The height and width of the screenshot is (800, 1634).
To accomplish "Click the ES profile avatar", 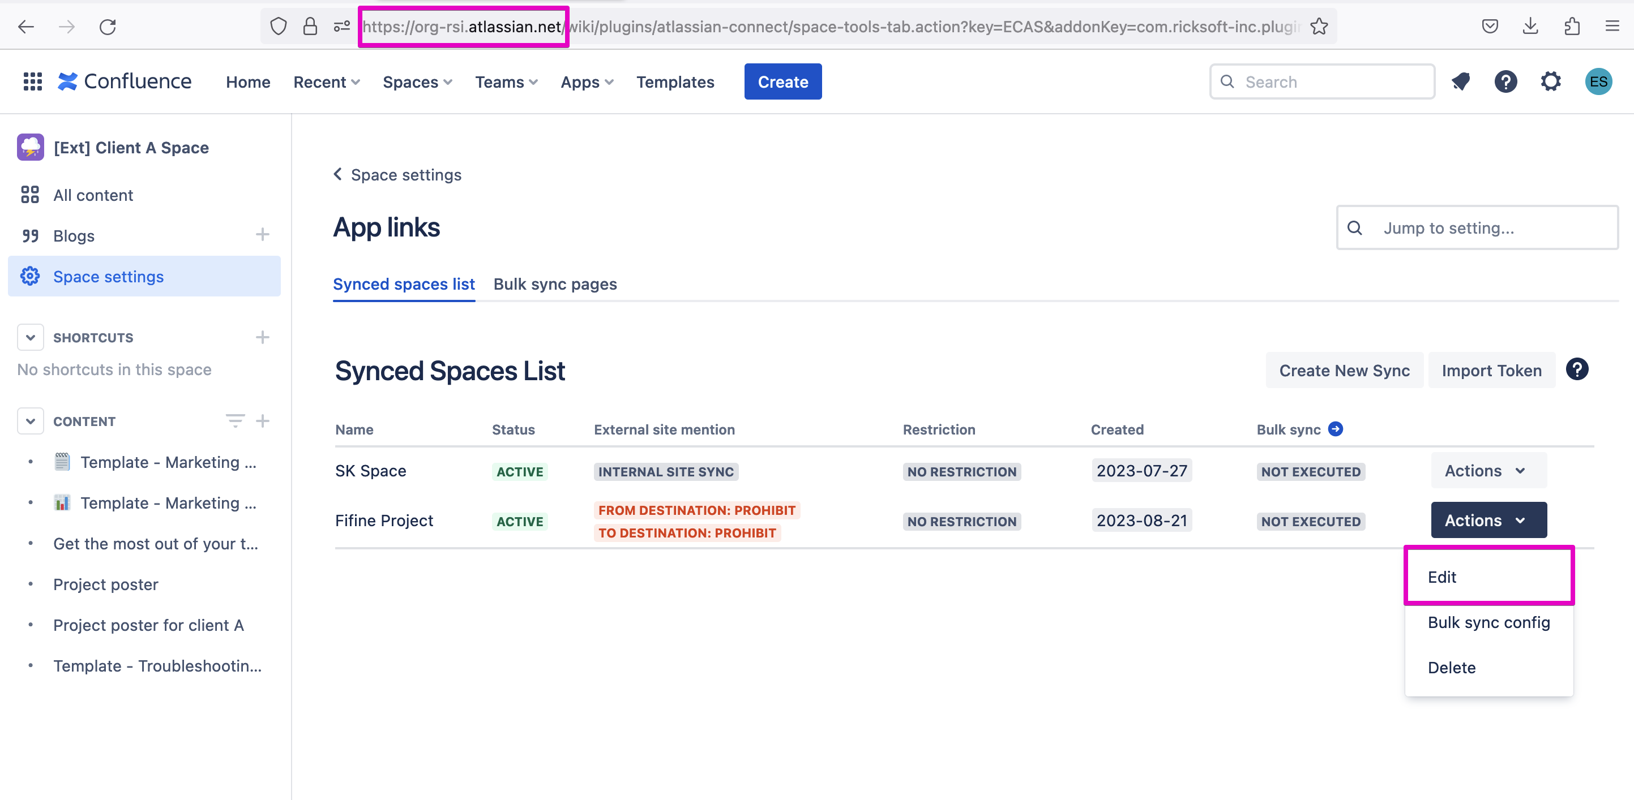I will point(1598,82).
